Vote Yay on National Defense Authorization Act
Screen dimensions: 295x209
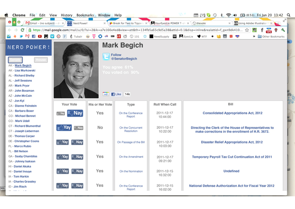click(62, 186)
